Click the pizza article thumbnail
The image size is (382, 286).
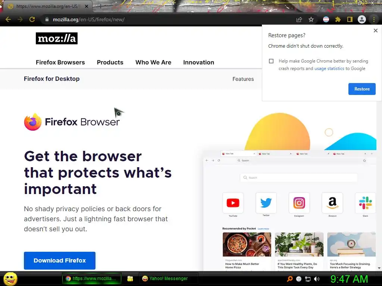(x=247, y=244)
